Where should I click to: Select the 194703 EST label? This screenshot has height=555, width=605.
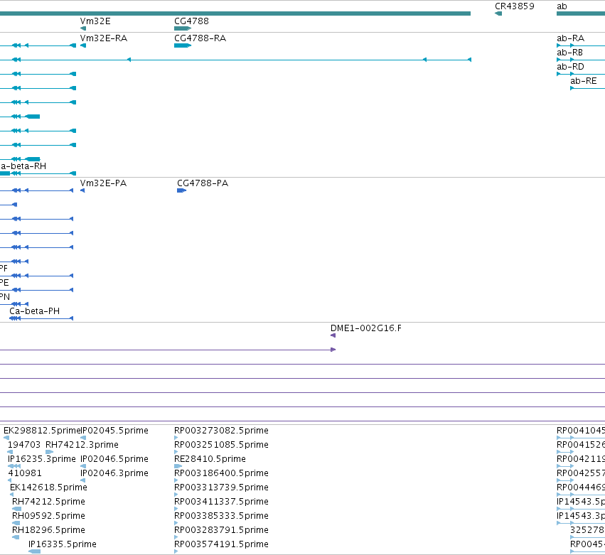[24, 445]
